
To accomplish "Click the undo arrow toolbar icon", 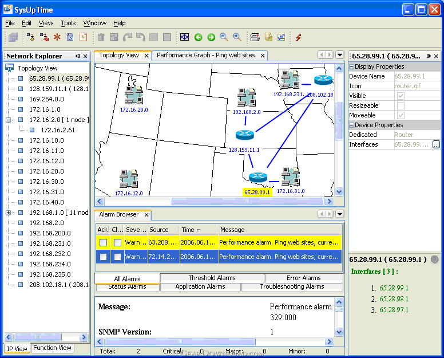I will coord(140,37).
